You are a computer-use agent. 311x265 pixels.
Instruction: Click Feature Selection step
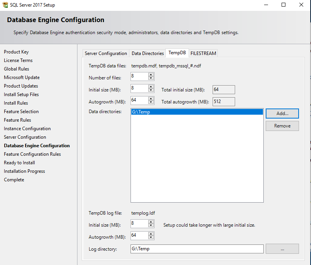21,112
